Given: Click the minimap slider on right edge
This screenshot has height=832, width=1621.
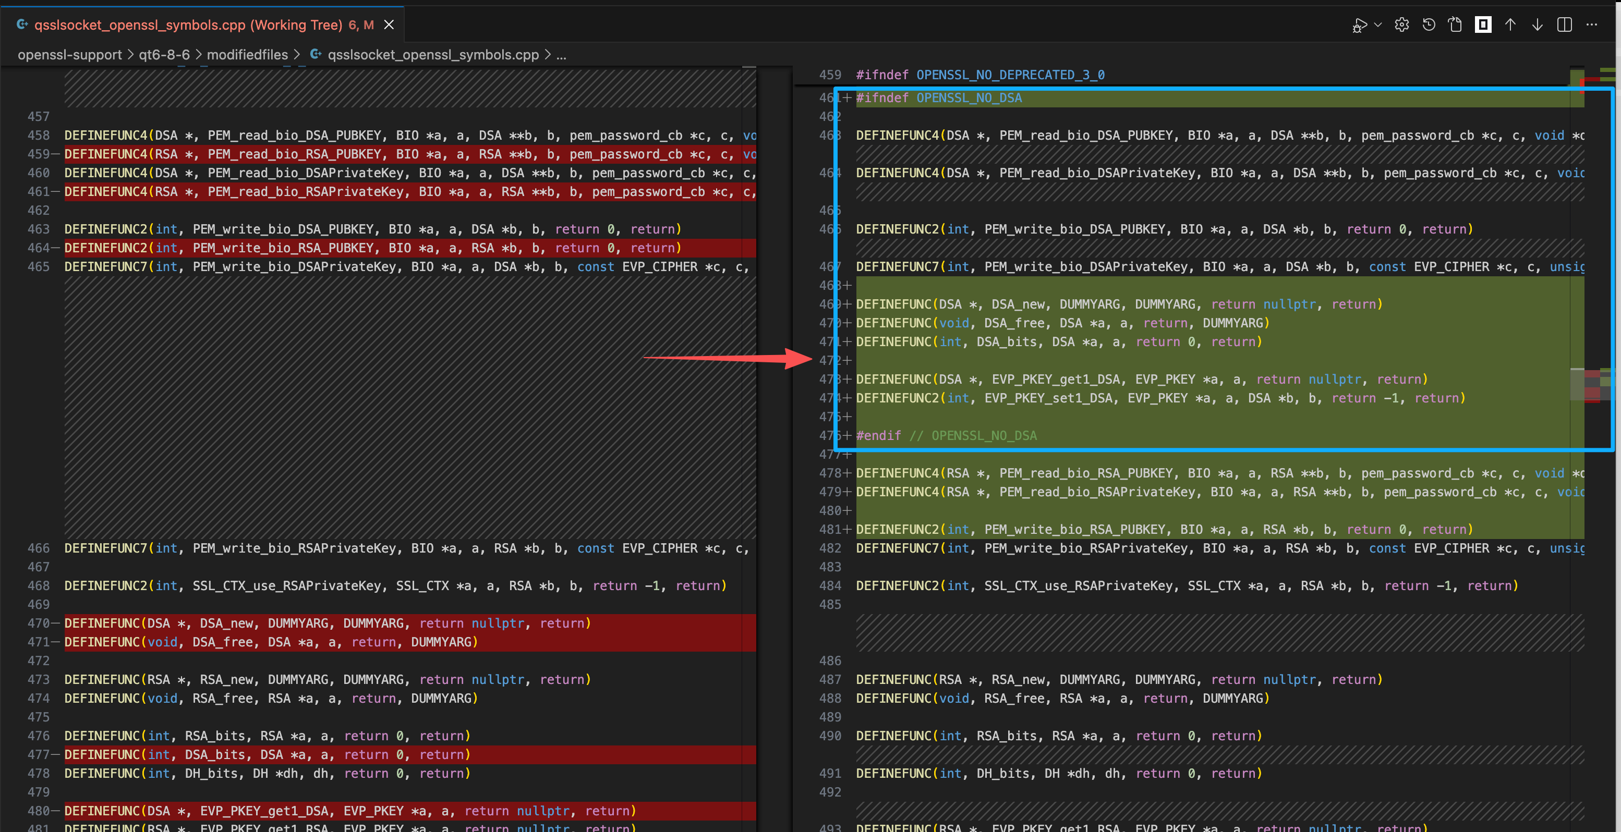Looking at the screenshot, I should (x=1592, y=384).
